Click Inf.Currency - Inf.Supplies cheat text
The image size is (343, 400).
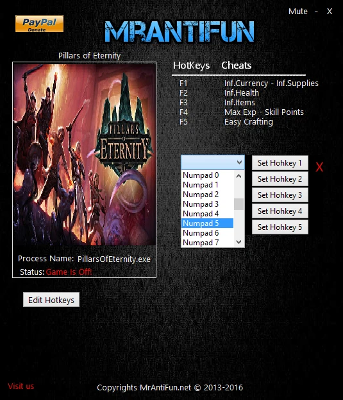pyautogui.click(x=271, y=83)
